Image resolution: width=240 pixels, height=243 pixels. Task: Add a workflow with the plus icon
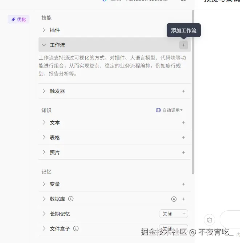184,45
